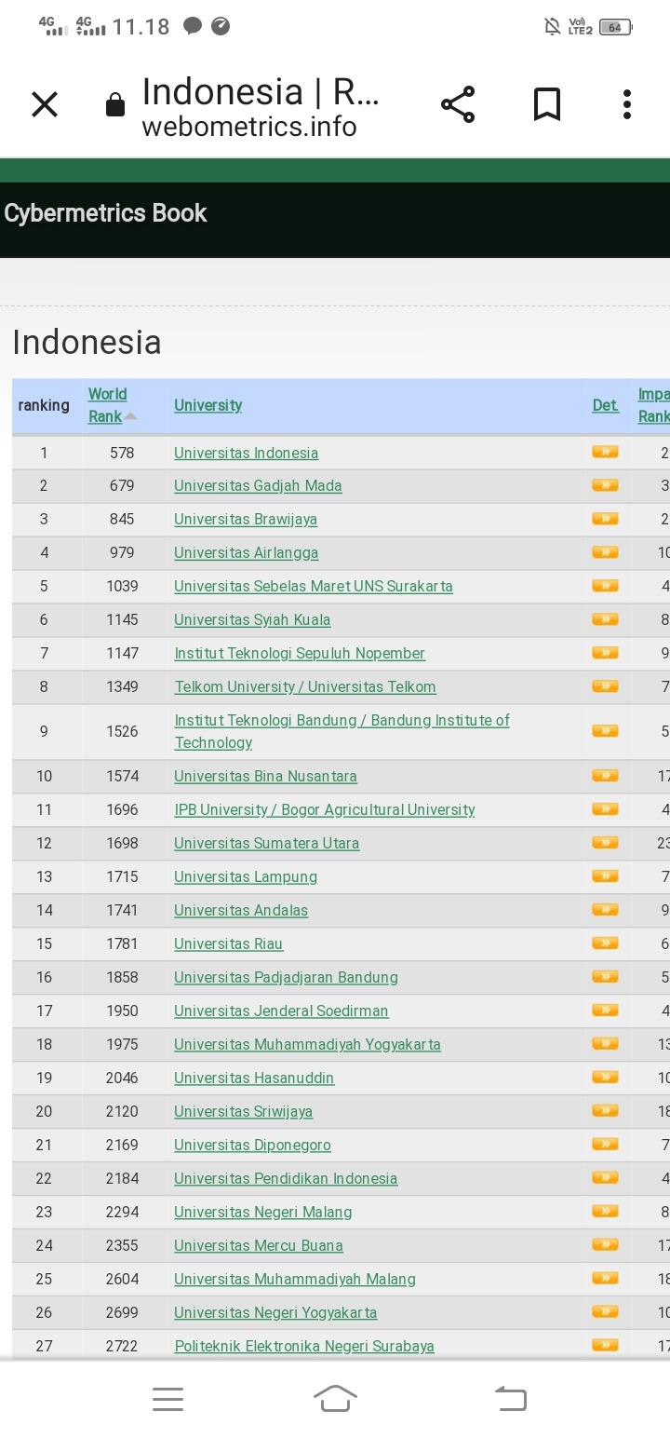This screenshot has height=1438, width=670.
Task: Close the browser tab with X icon
Action: click(45, 104)
